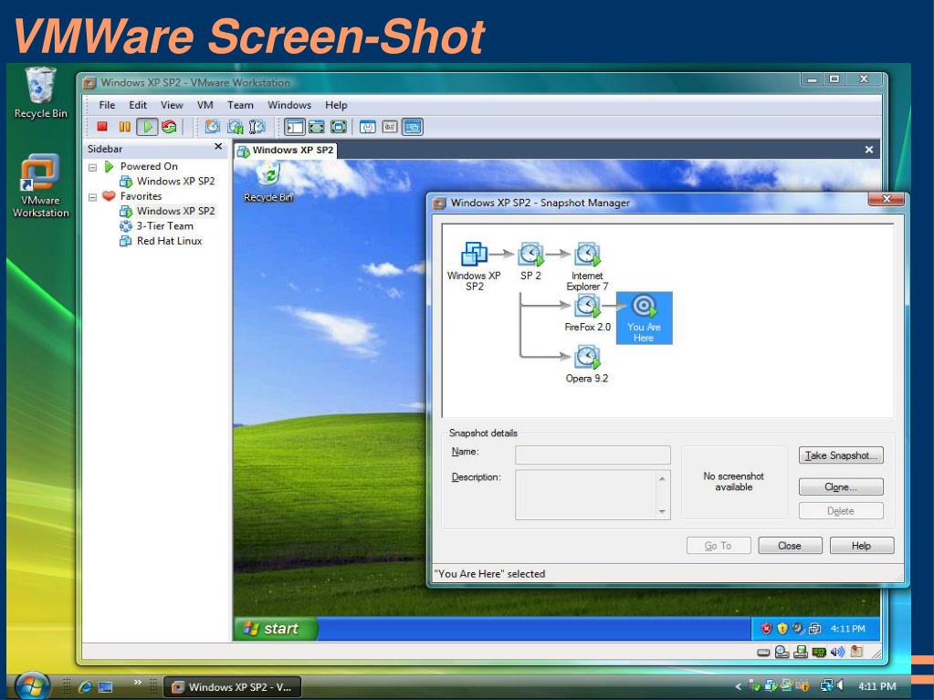The width and height of the screenshot is (934, 700).
Task: Click the Description scrollbar down arrow
Action: 662,512
